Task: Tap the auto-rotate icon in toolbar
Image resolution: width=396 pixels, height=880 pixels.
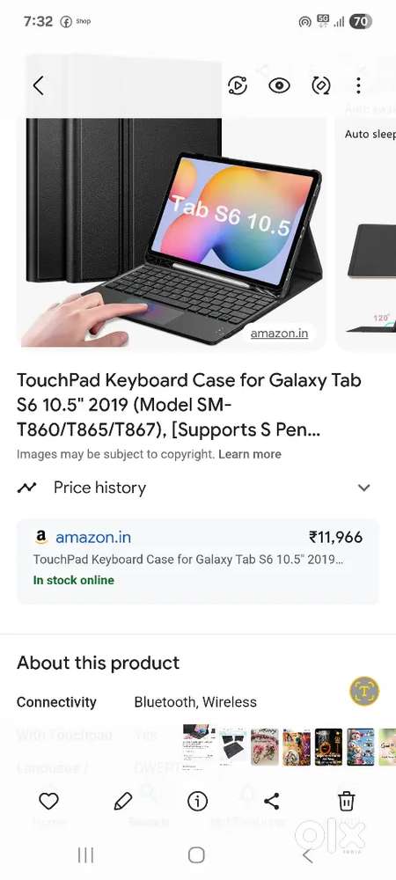Action: (321, 86)
